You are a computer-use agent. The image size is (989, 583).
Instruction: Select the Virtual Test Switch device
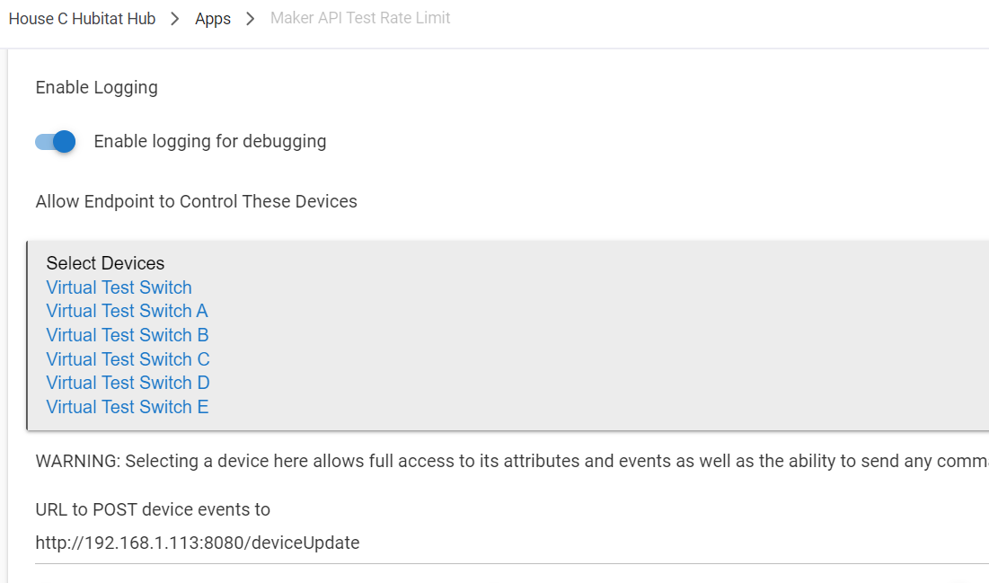click(x=119, y=287)
